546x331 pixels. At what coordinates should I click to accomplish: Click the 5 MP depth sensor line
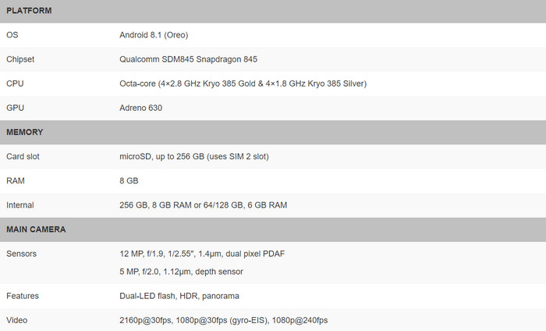coord(181,272)
